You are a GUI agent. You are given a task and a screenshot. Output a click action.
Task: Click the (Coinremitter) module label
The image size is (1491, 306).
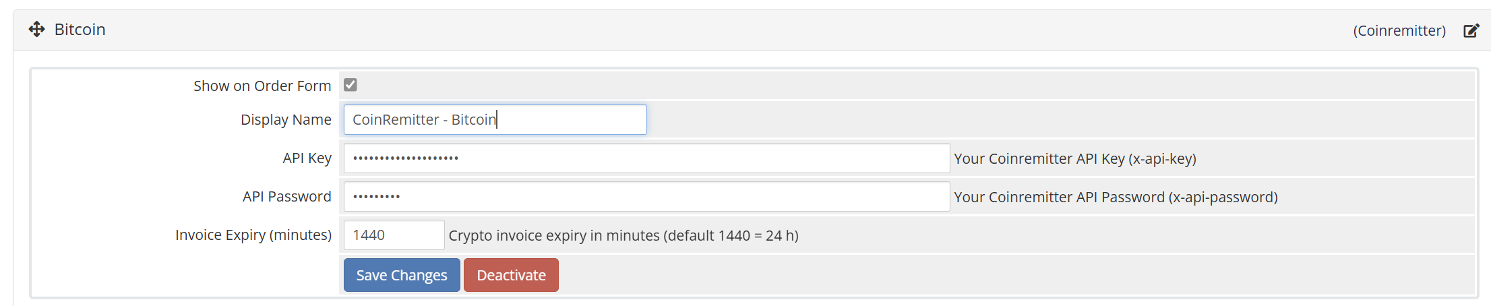click(x=1399, y=31)
